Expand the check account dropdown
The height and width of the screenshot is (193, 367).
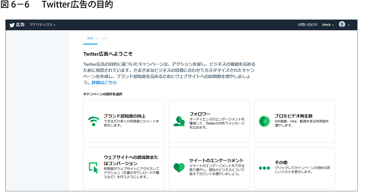[x=328, y=25]
